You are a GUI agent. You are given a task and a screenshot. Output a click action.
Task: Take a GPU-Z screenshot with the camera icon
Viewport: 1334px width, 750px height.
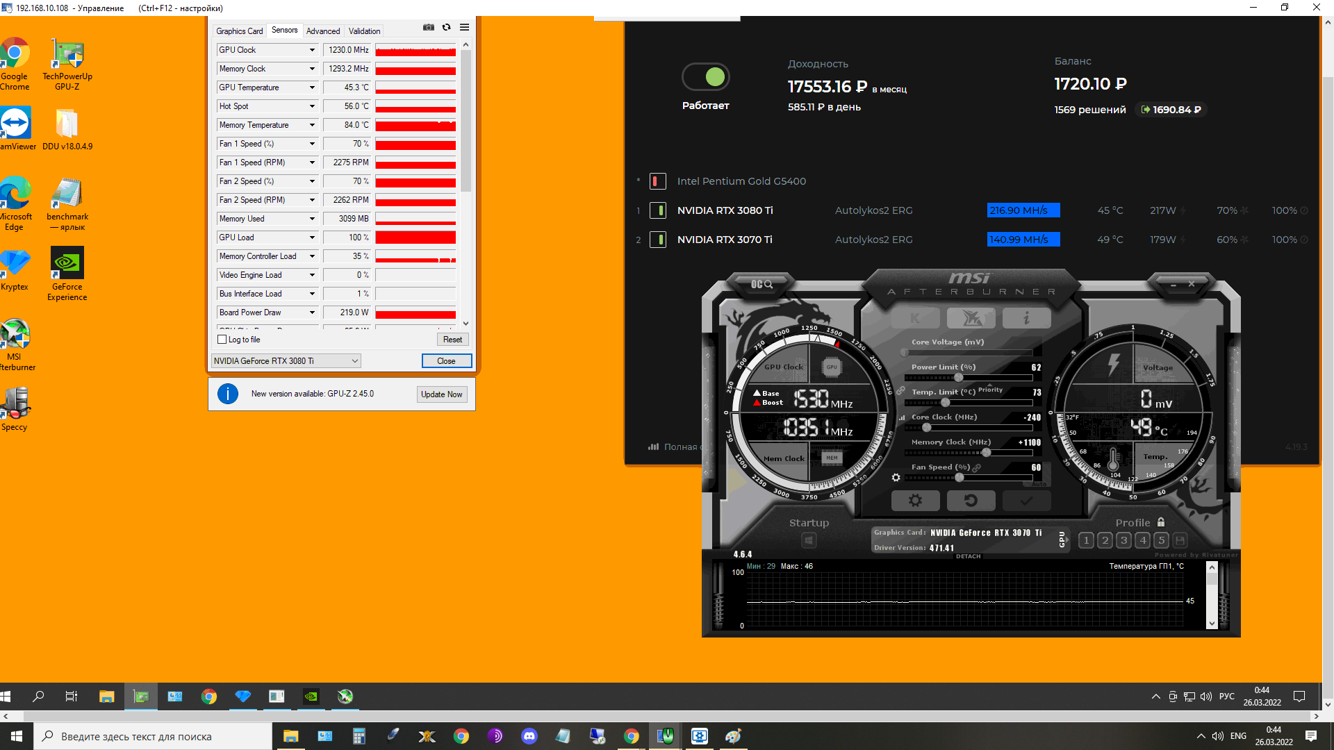tap(429, 28)
